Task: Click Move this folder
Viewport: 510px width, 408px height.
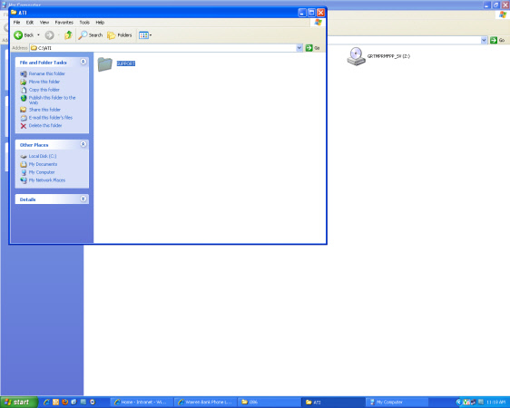Action: click(x=44, y=82)
